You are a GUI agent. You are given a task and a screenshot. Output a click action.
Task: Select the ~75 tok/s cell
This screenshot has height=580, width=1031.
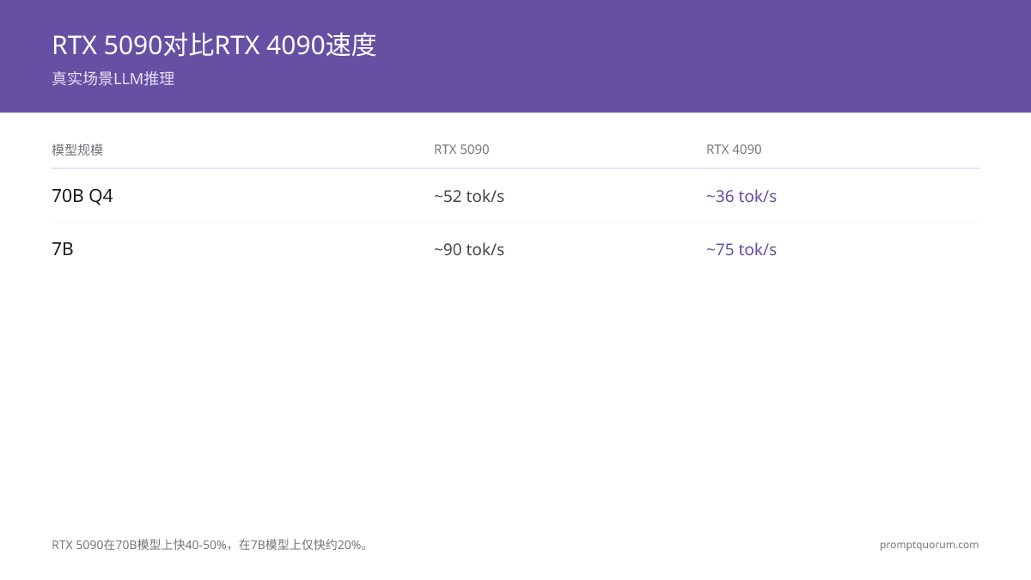pyautogui.click(x=741, y=249)
